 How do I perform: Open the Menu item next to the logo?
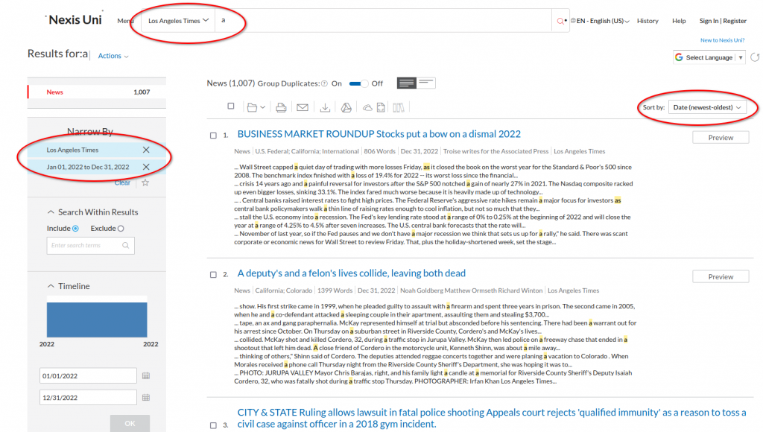click(x=124, y=21)
